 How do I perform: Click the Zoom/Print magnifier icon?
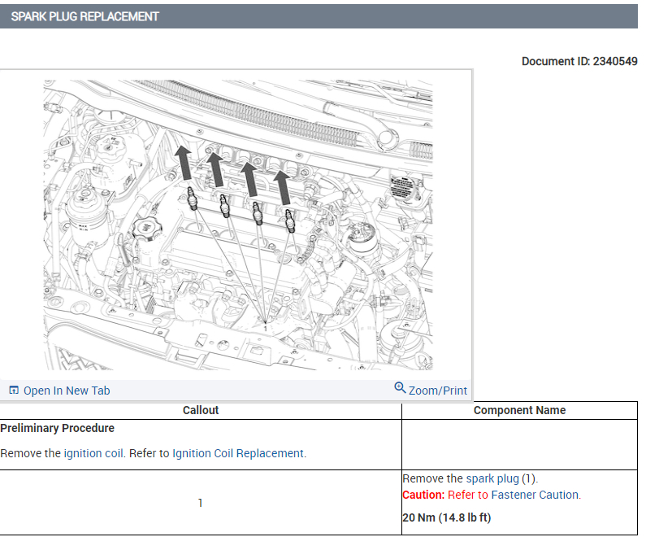400,388
